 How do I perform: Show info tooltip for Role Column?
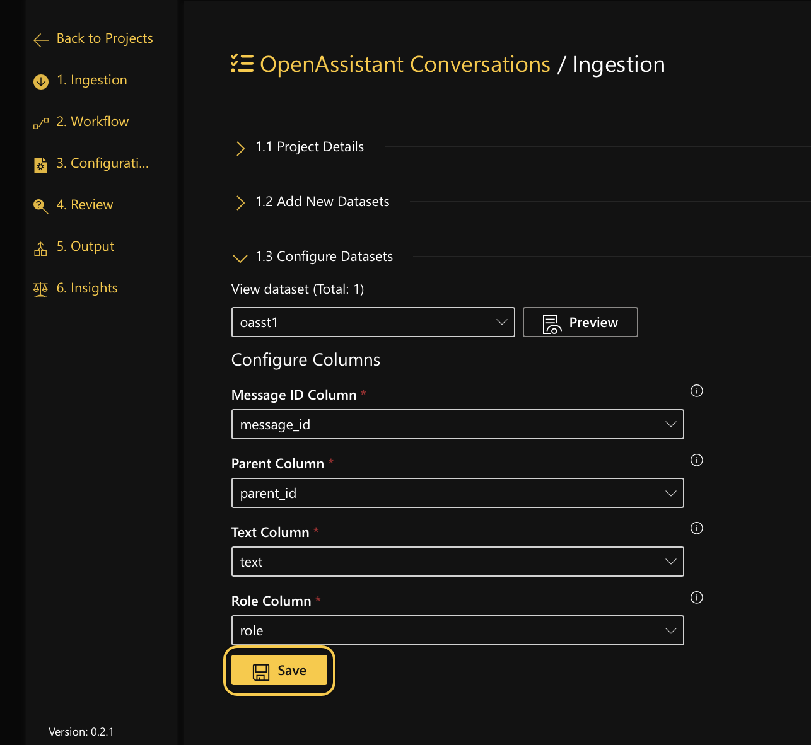[x=696, y=598]
